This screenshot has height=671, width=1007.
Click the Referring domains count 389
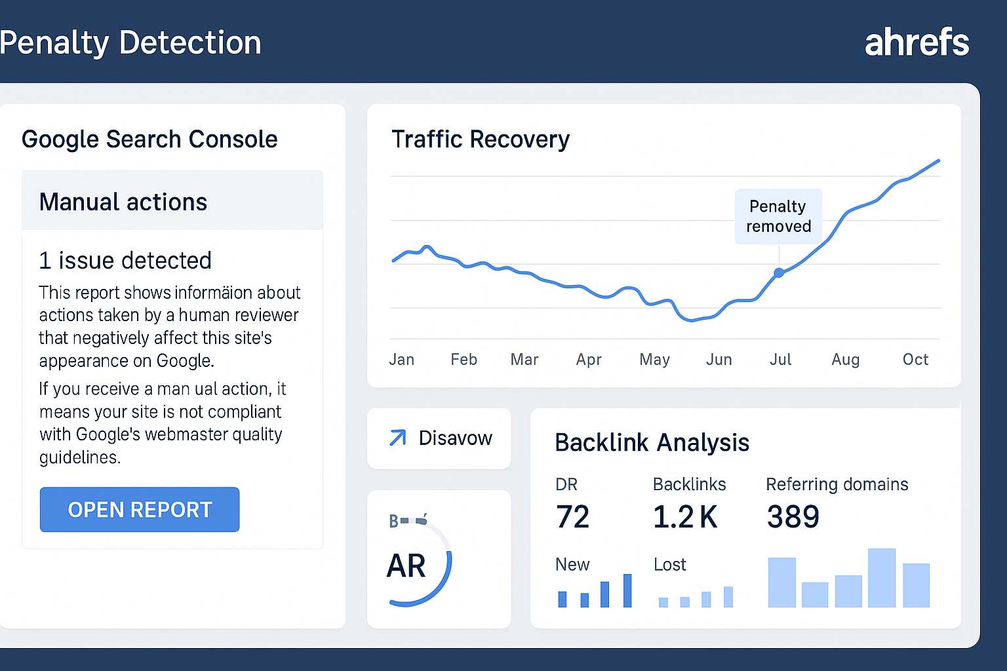pos(793,516)
